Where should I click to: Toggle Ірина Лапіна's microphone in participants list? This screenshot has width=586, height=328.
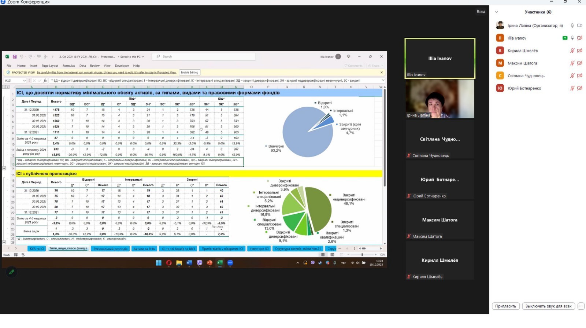[x=572, y=26]
